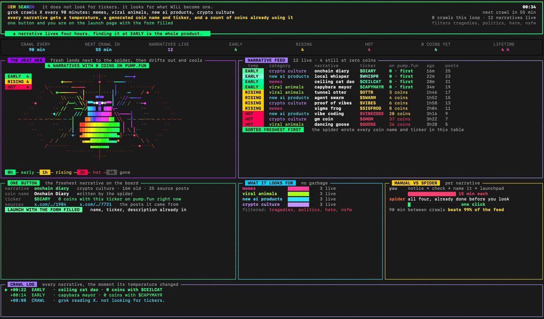Open the x.com/…/7721 source link
544x319 pixels.
pos(96,204)
